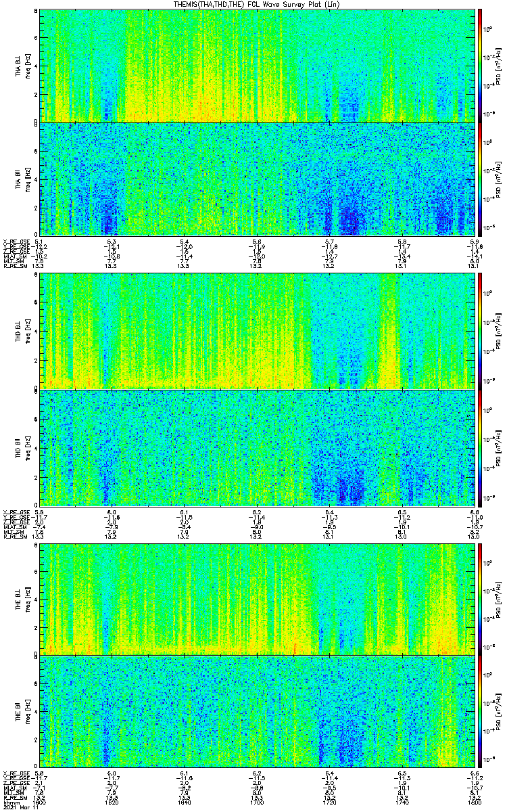Screen dimensions: 507x812
Task: Click the 1800 time tick label
Action: click(x=475, y=803)
